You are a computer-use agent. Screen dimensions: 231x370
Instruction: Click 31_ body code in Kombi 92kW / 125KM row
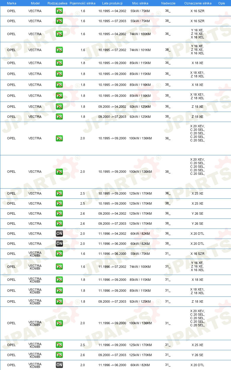[x=168, y=301]
